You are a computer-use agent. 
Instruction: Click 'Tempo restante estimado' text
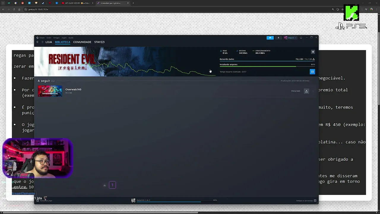233,72
